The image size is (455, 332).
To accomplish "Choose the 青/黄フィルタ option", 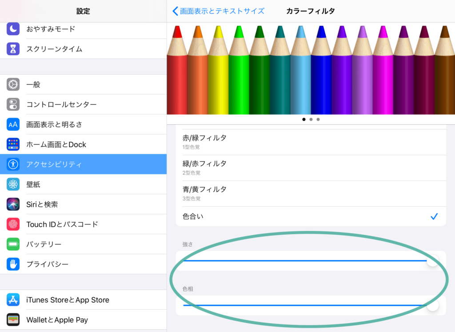I will [311, 193].
